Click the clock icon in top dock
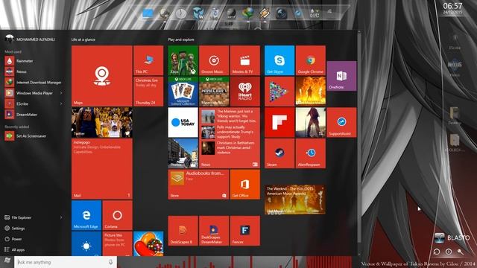 tap(181, 13)
